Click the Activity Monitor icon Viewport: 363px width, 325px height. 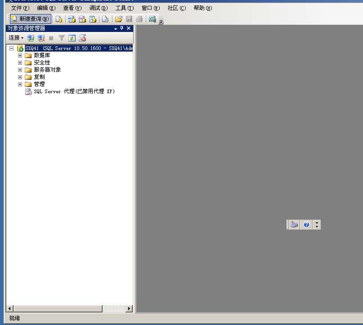pos(152,19)
